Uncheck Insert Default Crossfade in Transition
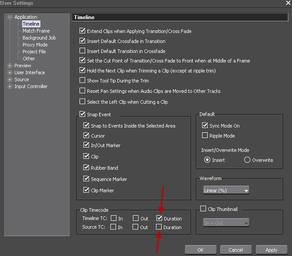 pos(83,41)
